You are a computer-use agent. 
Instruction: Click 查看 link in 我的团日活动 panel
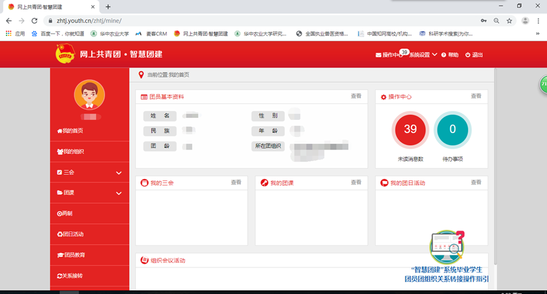(476, 182)
